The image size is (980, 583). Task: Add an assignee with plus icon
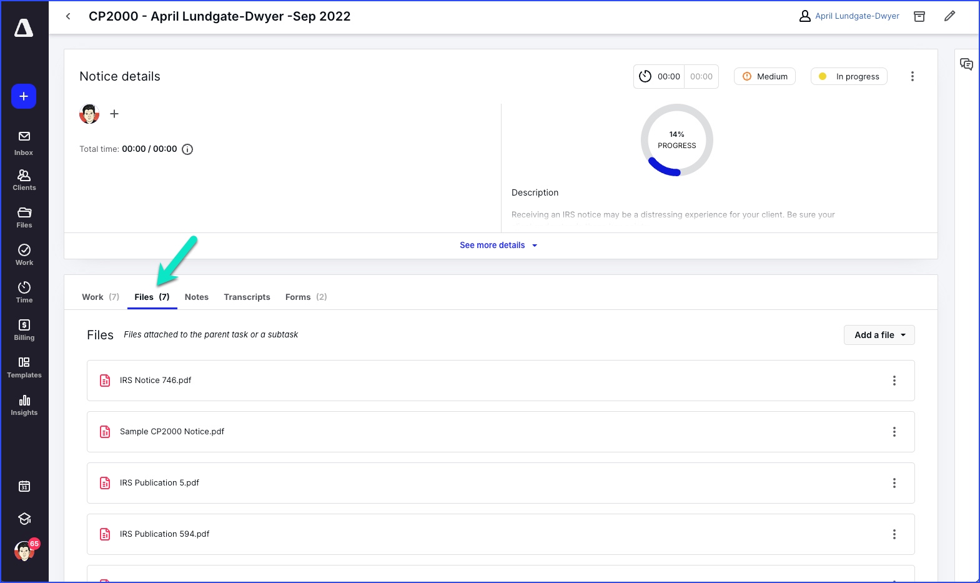[x=114, y=114]
